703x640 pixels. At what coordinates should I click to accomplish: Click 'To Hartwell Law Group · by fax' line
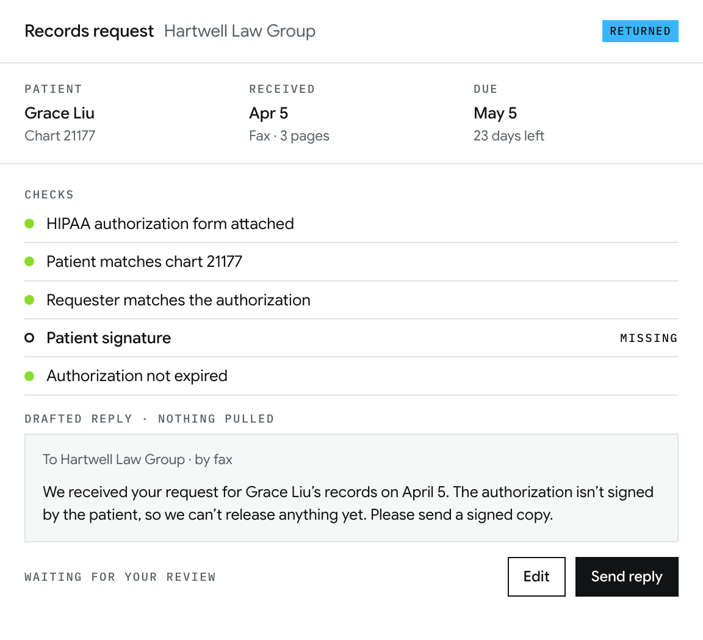click(x=138, y=459)
